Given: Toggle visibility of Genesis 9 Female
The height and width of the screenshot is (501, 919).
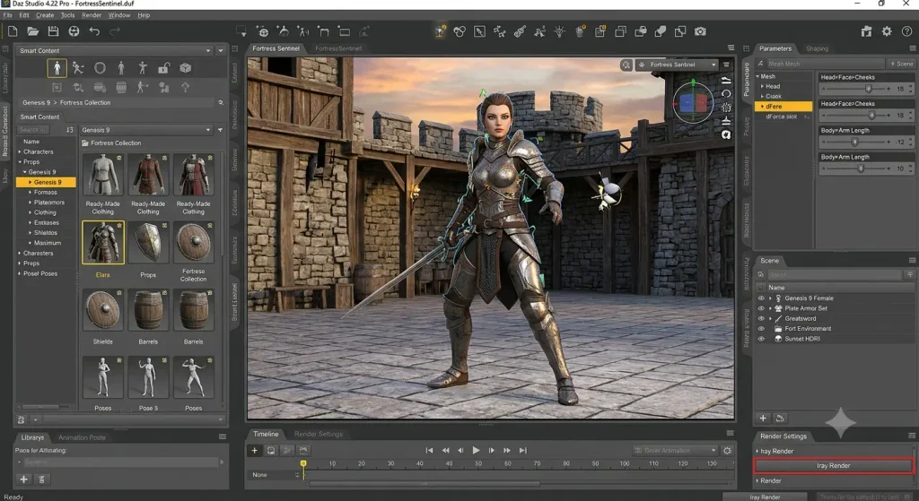Looking at the screenshot, I should click(761, 298).
